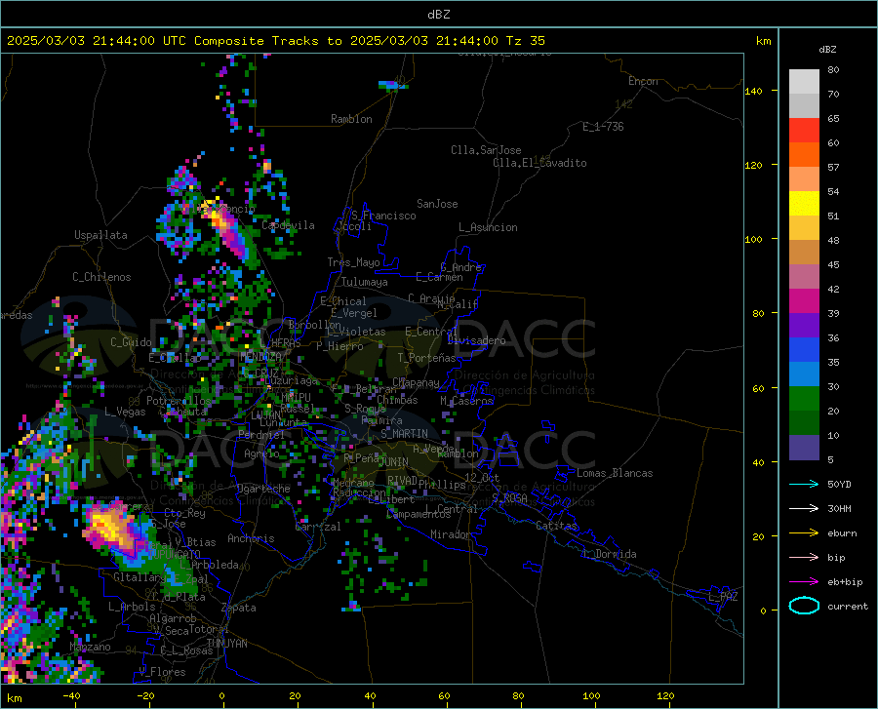Click the 'dBZ' heading above the color scale

pos(827,49)
